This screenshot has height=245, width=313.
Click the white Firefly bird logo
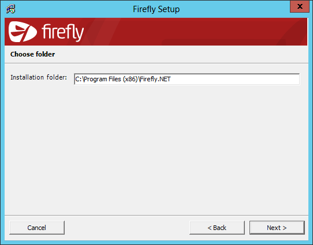coord(23,32)
